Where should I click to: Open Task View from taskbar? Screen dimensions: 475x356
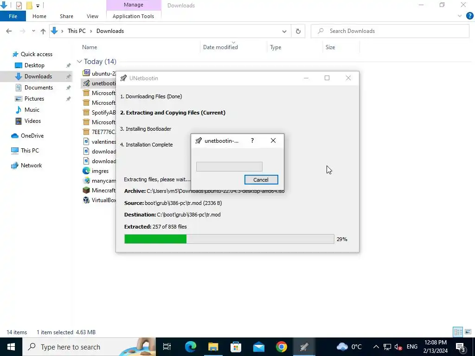pyautogui.click(x=167, y=347)
